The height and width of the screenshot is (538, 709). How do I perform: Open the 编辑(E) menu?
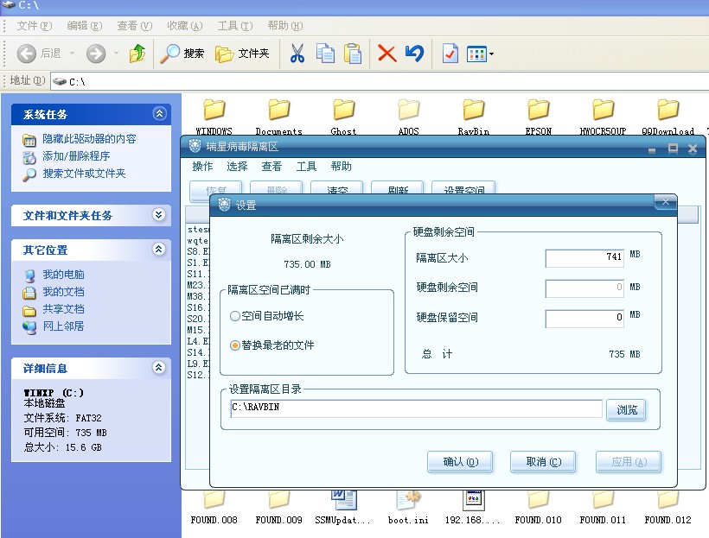[x=85, y=26]
